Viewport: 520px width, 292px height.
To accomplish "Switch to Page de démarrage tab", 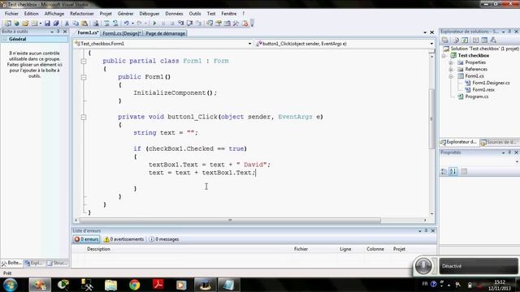I will [x=166, y=33].
